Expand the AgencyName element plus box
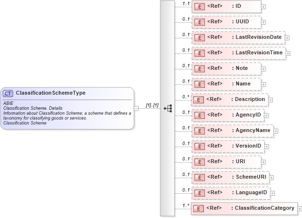Image resolution: width=302 pixels, height=218 pixels. [x=276, y=131]
